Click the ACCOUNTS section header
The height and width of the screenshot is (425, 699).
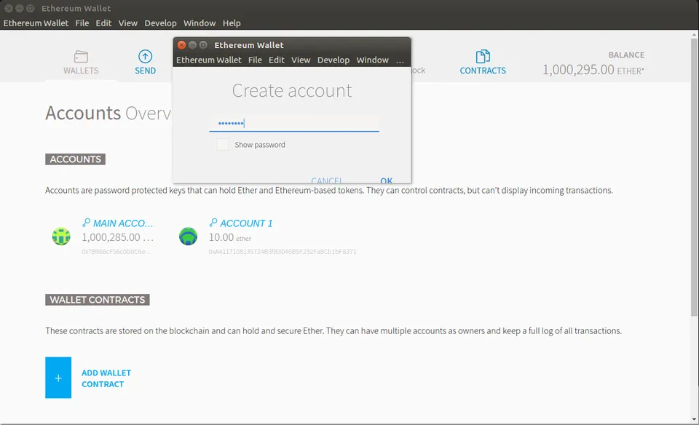click(75, 159)
